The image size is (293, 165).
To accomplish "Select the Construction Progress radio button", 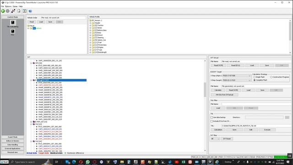I will [271, 77].
